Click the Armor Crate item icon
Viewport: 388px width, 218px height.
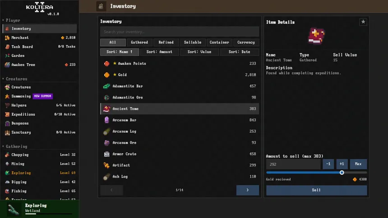pos(106,154)
